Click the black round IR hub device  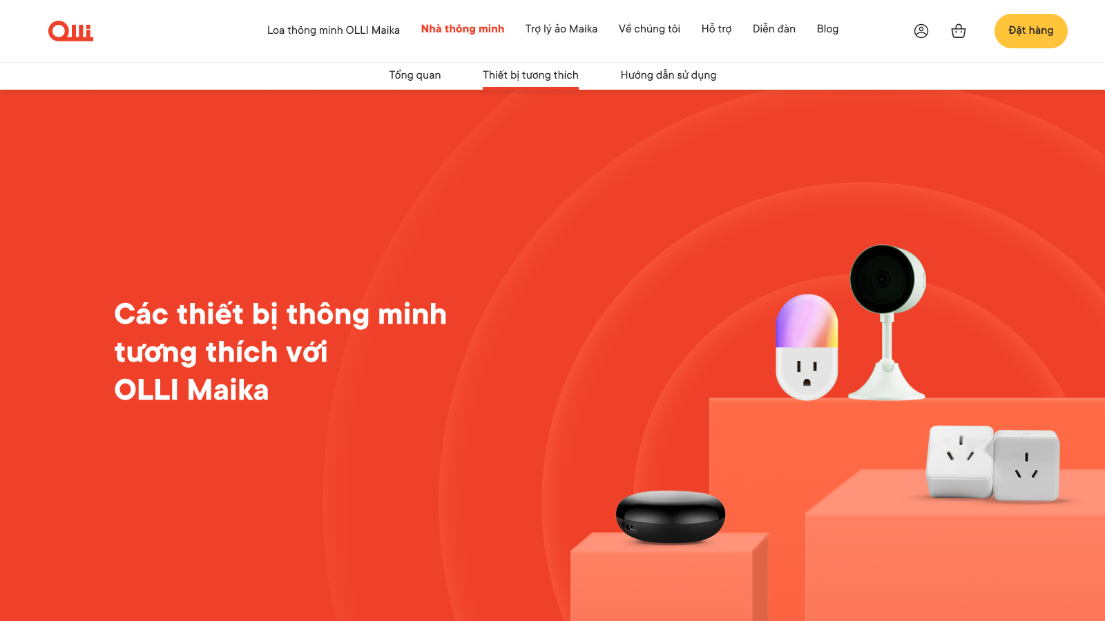[671, 517]
